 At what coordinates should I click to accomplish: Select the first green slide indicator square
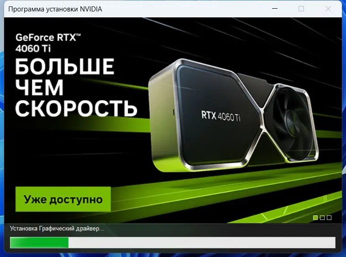click(315, 218)
